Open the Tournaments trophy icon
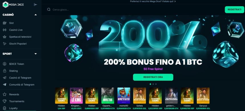 point(5,101)
